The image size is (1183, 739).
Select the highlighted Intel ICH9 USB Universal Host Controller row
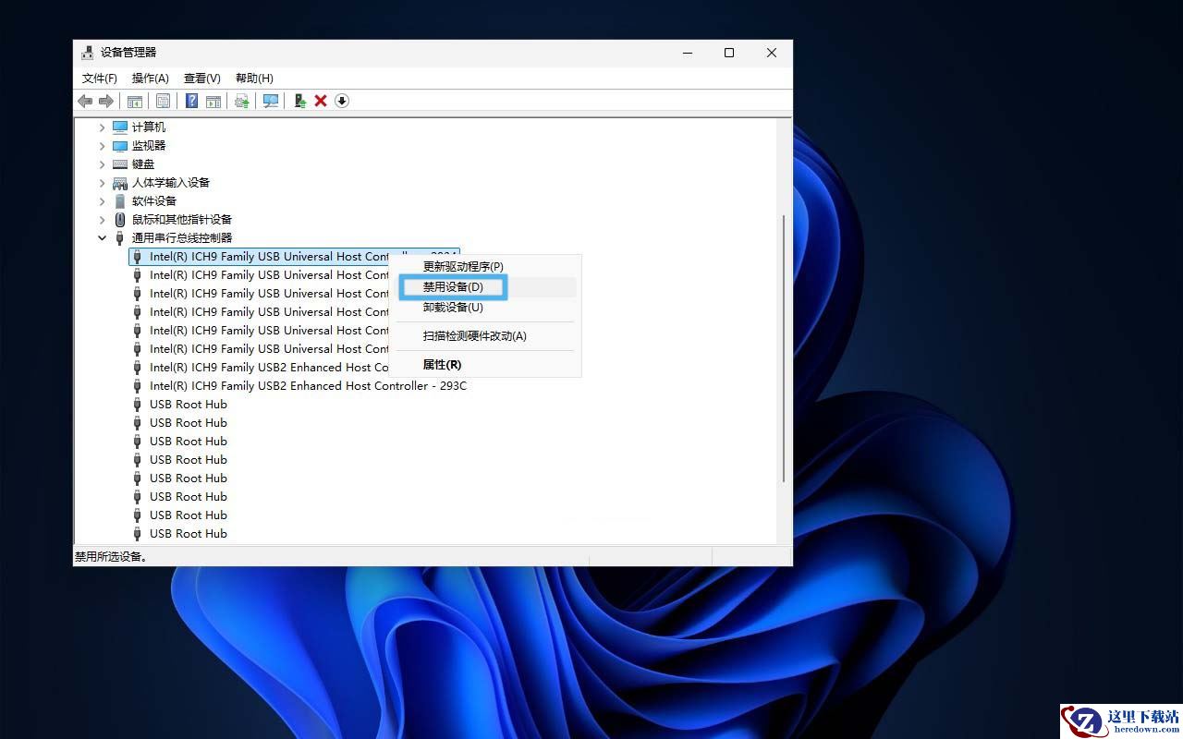pyautogui.click(x=294, y=256)
